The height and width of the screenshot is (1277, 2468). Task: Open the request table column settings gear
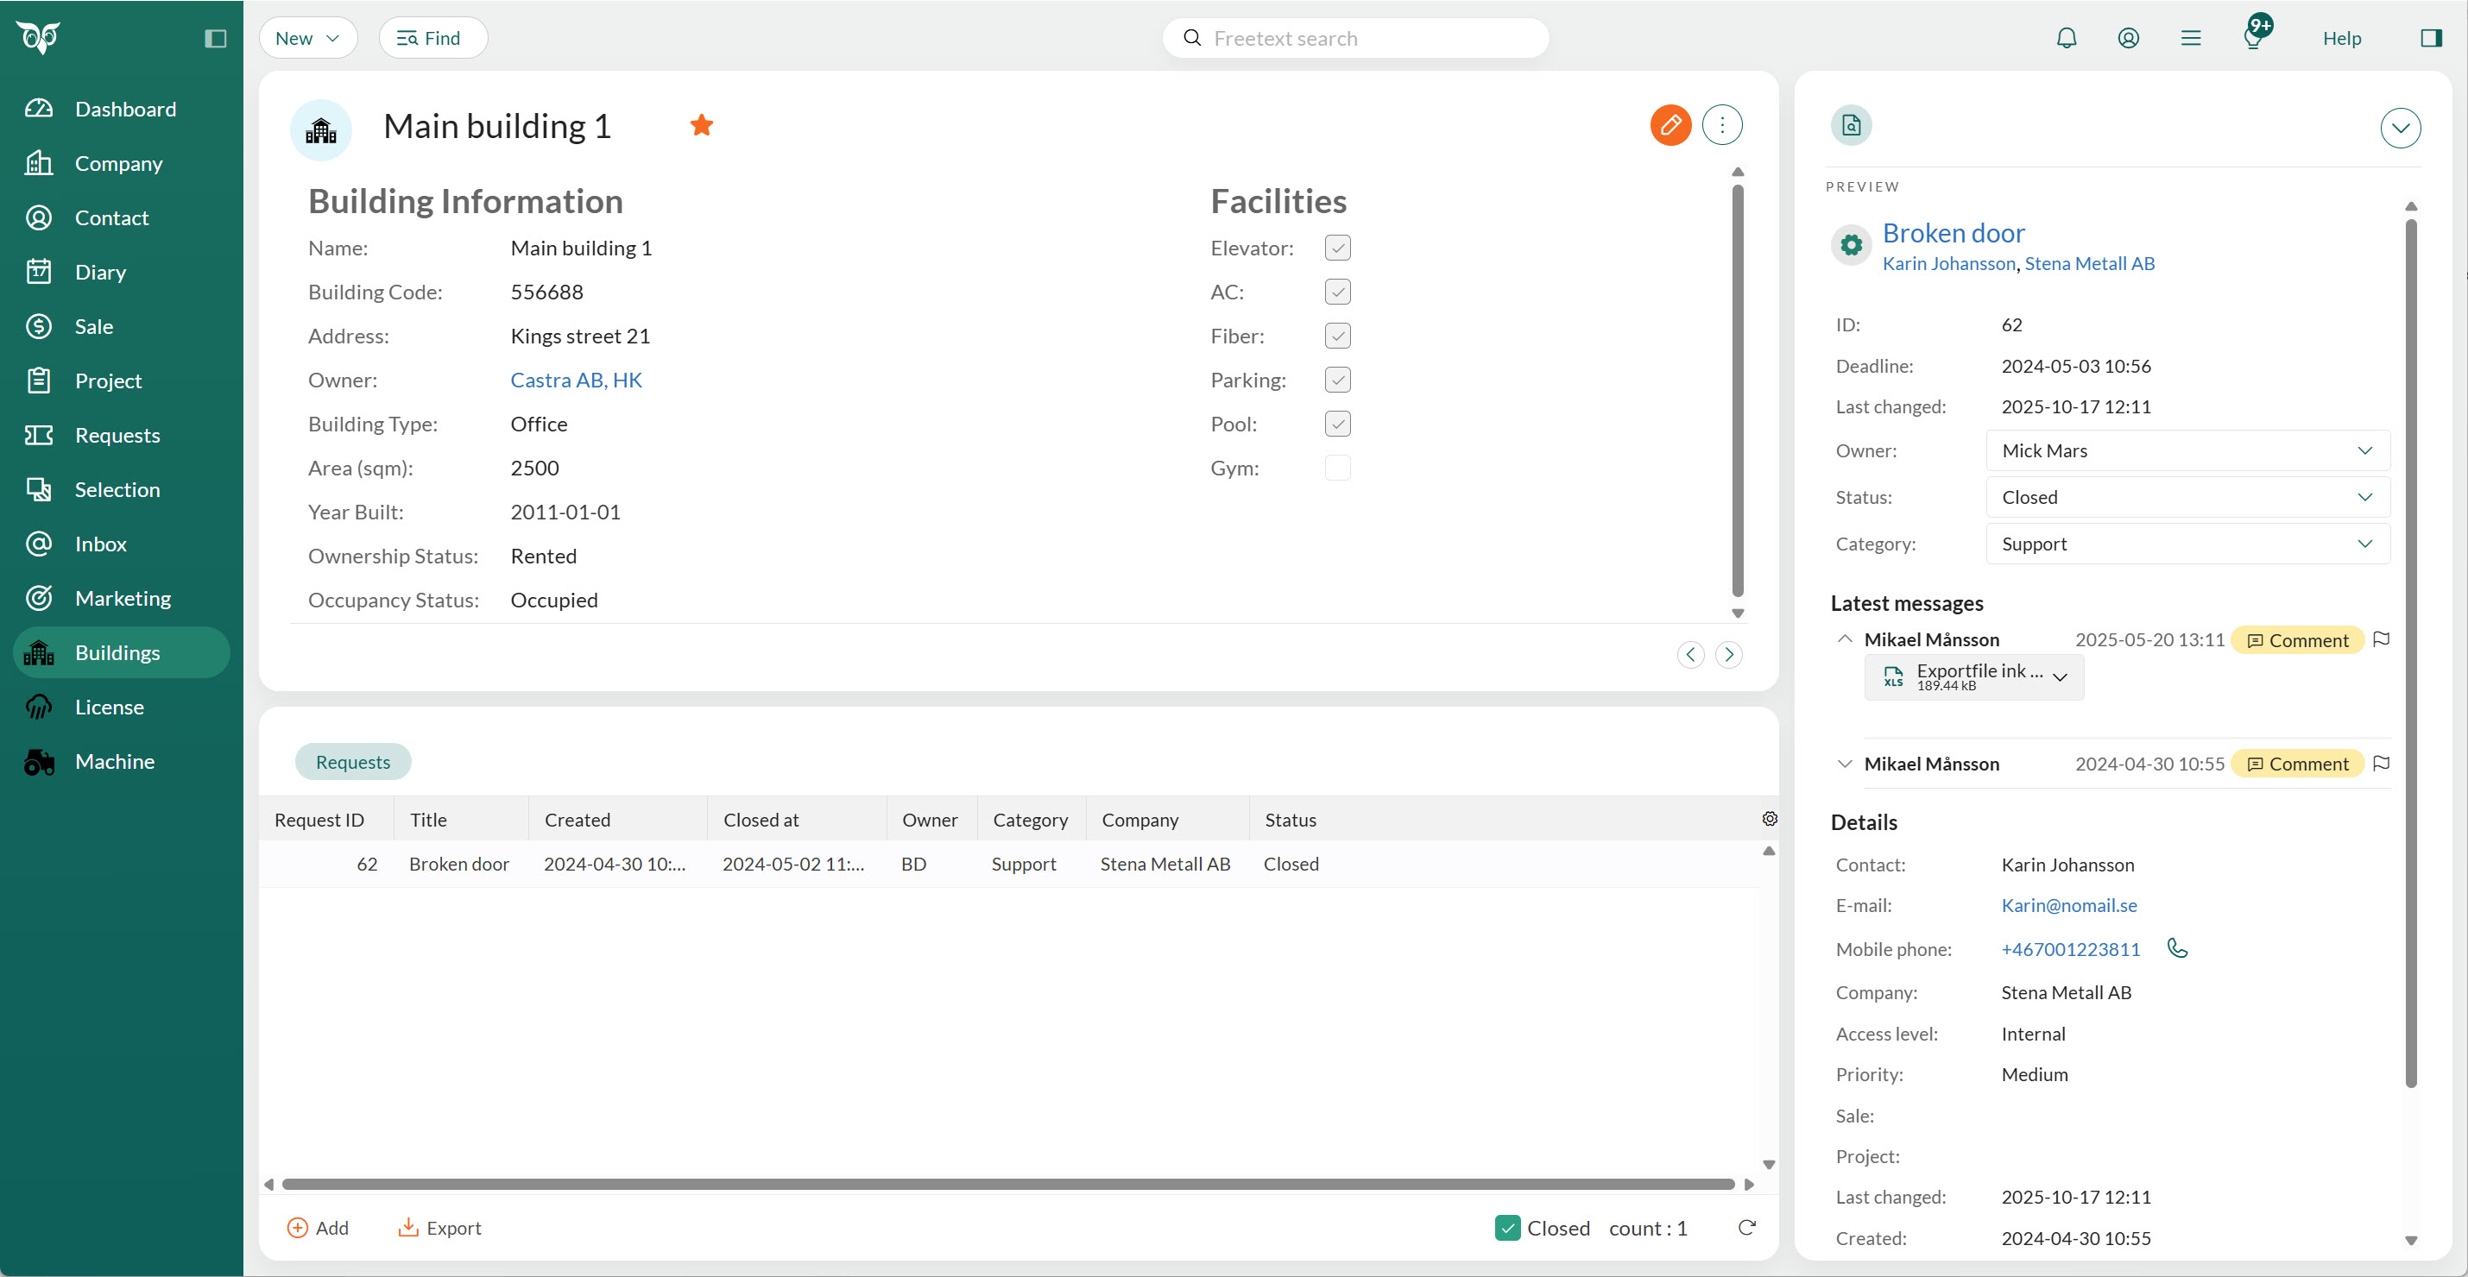coord(1769,819)
